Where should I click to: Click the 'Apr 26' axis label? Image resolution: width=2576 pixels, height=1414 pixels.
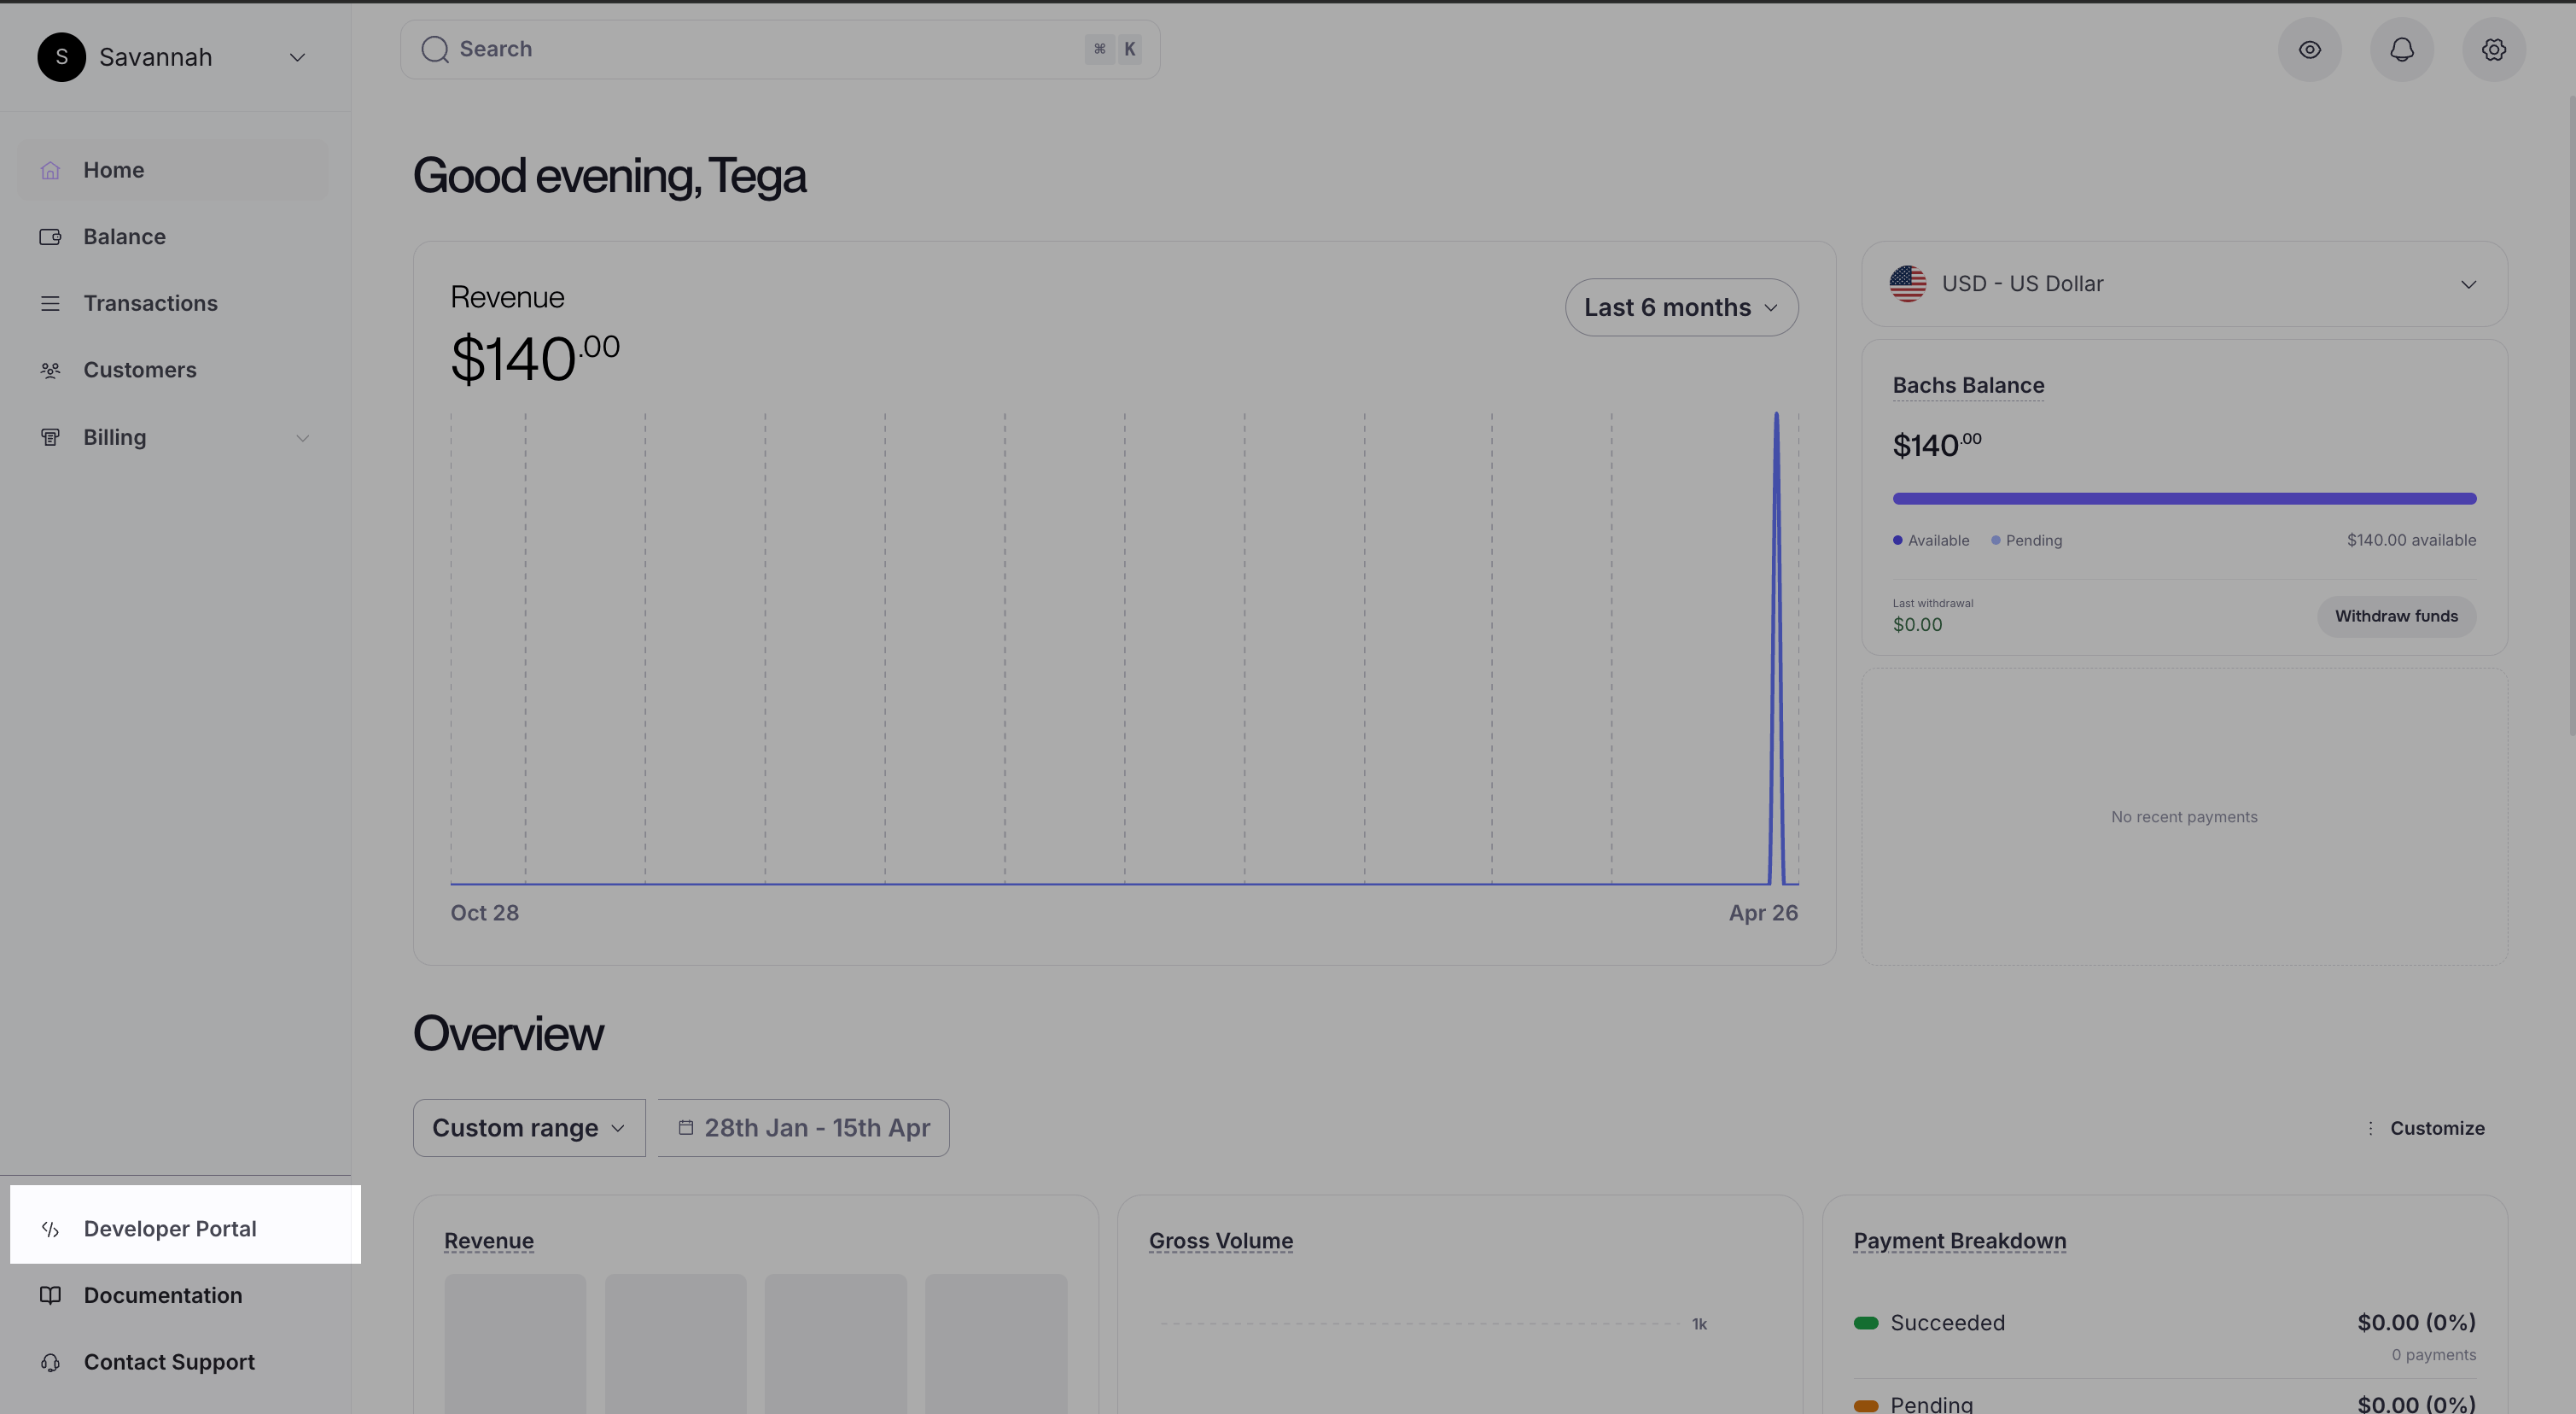click(x=1763, y=913)
